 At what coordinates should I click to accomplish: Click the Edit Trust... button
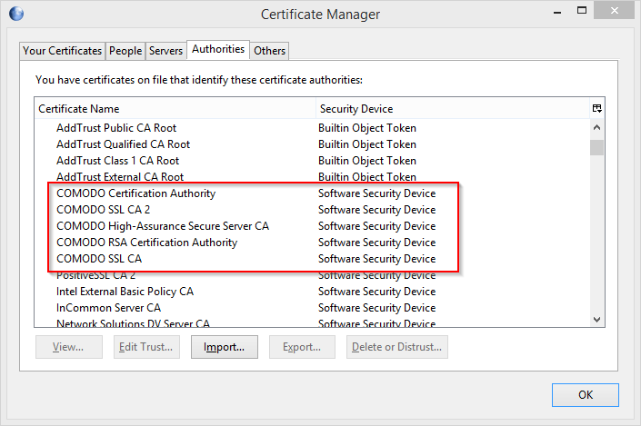(x=146, y=347)
